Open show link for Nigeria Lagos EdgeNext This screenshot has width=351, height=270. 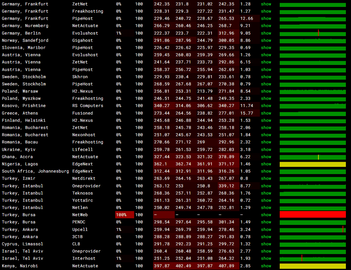click(x=266, y=164)
